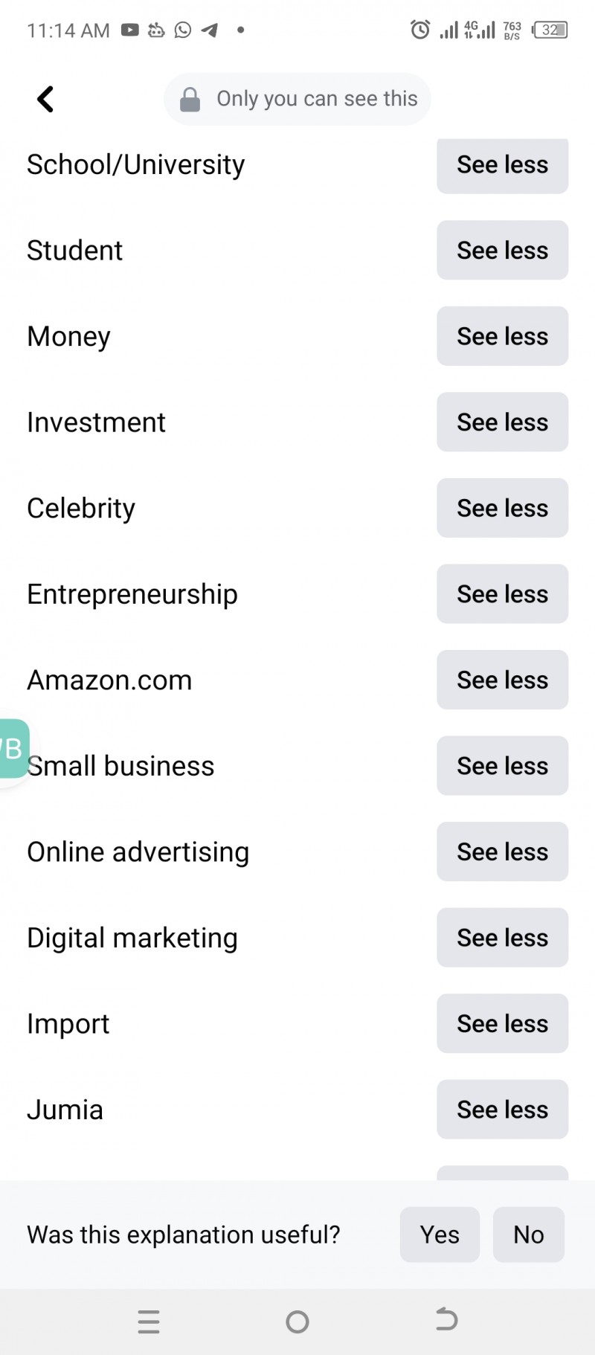Viewport: 595px width, 1355px height.
Task: See less of School/University topic
Action: (x=502, y=165)
